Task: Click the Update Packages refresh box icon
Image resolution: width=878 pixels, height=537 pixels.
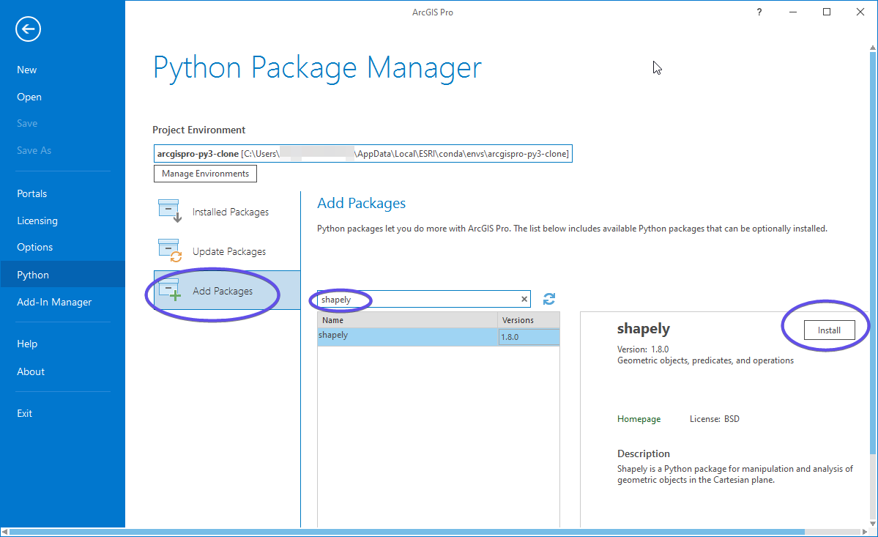Action: coord(170,251)
